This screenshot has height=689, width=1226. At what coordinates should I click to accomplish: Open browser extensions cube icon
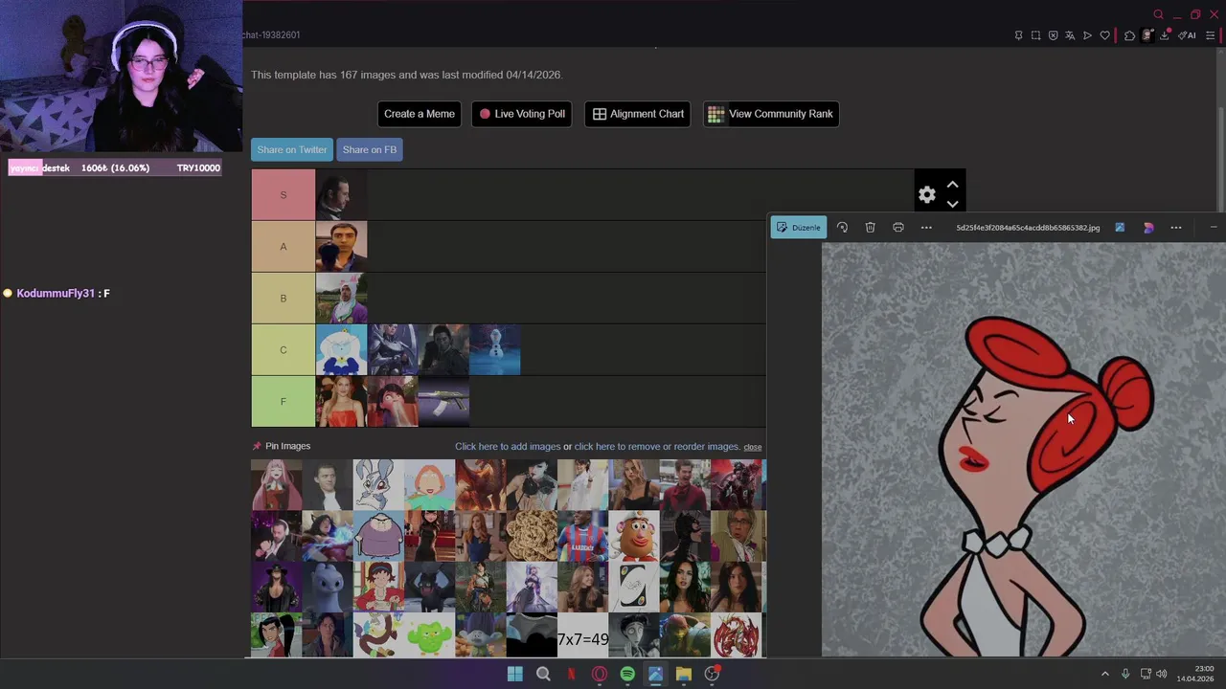[x=1129, y=35]
